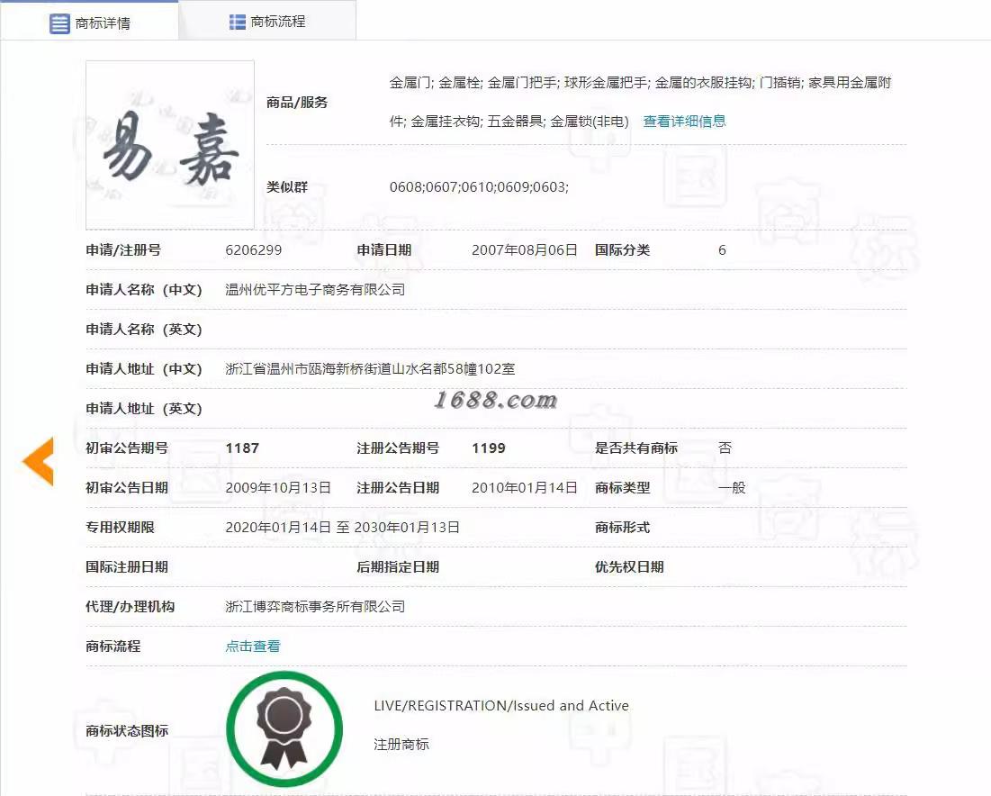The width and height of the screenshot is (991, 796).
Task: Select goods list starting 金属门; 金属栓
Action: point(640,102)
